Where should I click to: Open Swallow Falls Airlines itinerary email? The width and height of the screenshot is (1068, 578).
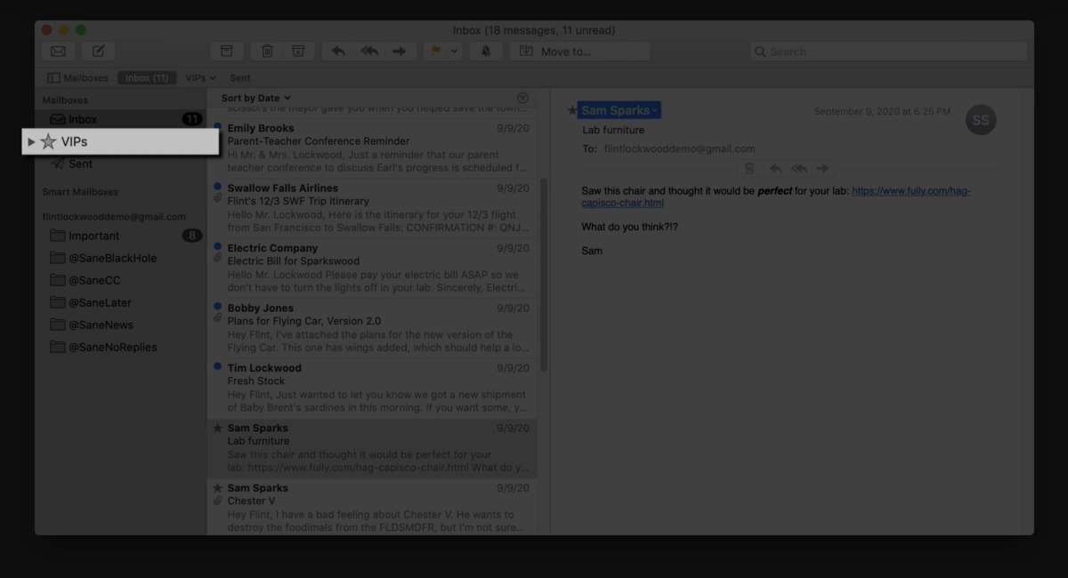pyautogui.click(x=372, y=207)
